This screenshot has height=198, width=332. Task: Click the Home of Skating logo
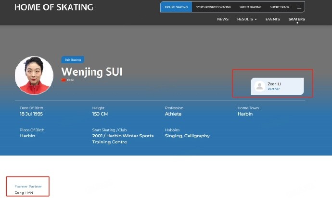pos(53,7)
